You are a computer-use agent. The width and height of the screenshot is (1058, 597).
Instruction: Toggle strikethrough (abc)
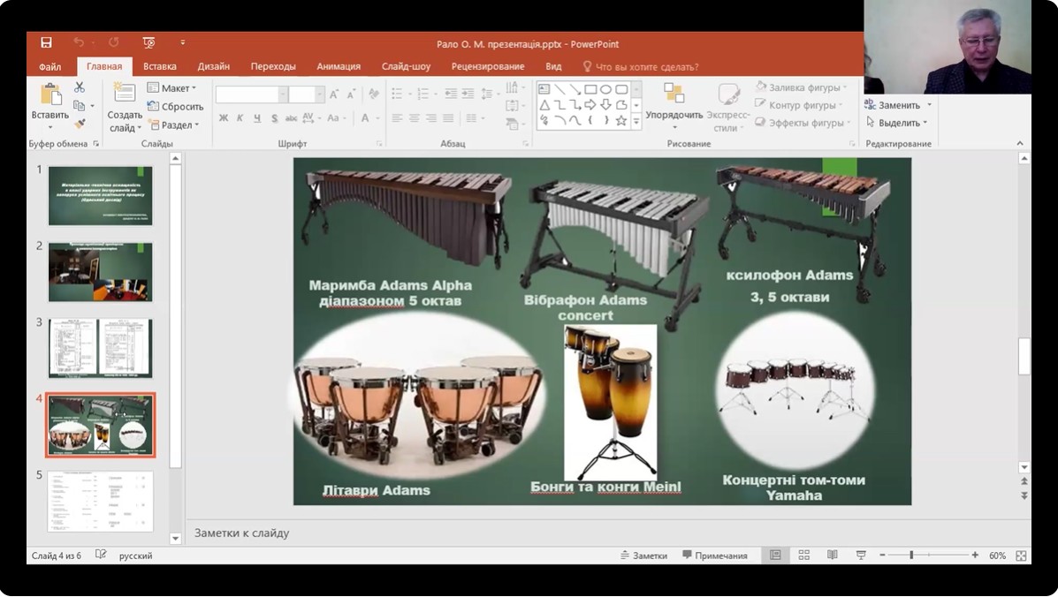tap(291, 118)
